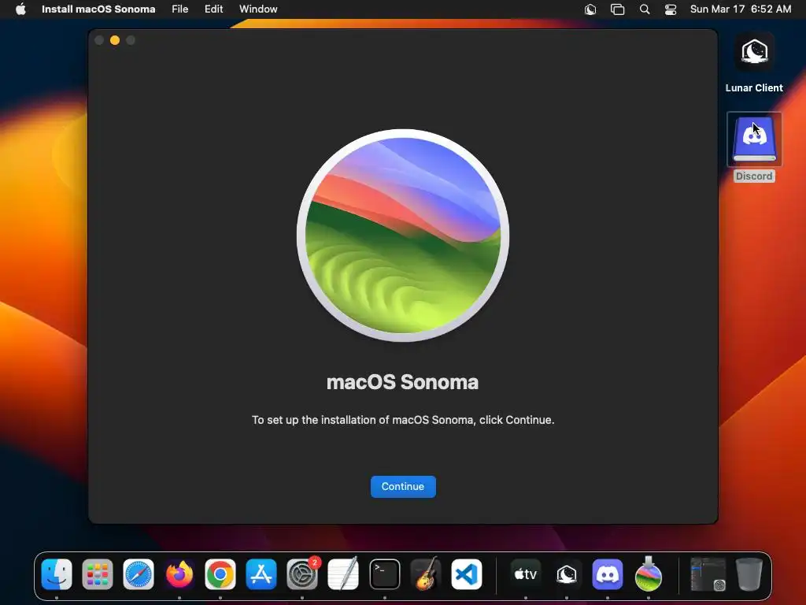Click the Lunar Client desktop label

pos(754,88)
